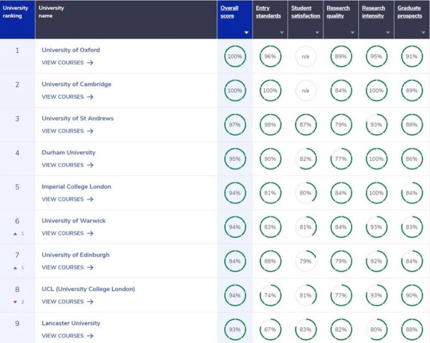Click Lancaster's 80% research intensity circle
The width and height of the screenshot is (430, 343).
(x=377, y=329)
